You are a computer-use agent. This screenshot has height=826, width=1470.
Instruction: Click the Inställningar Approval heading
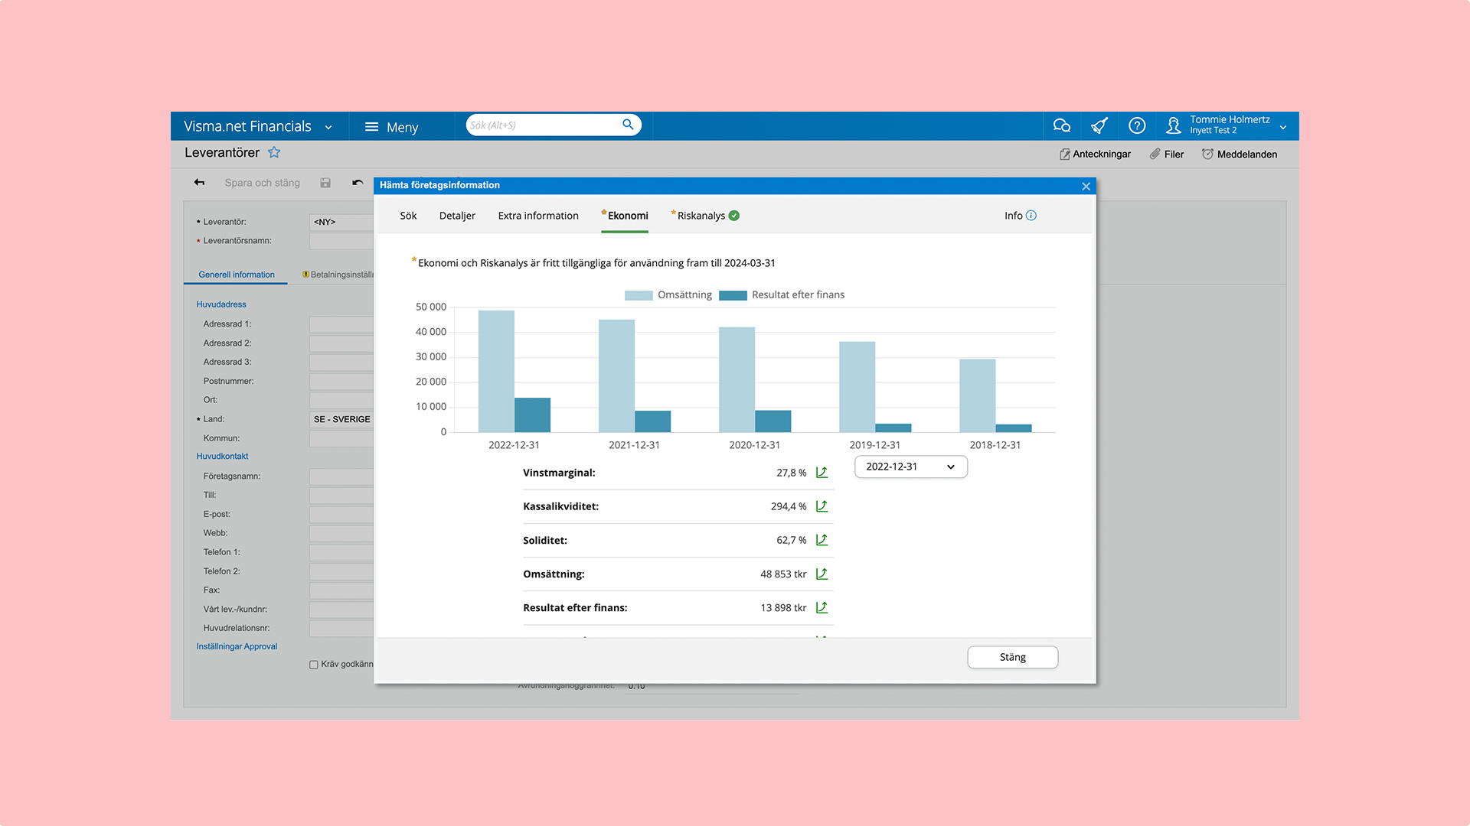click(237, 647)
